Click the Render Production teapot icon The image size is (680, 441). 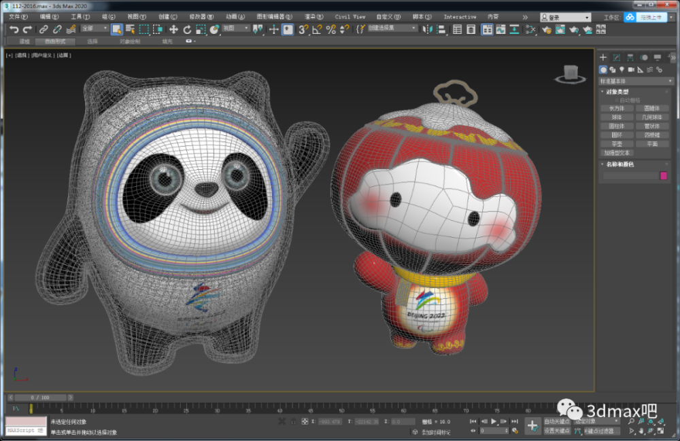pos(574,29)
